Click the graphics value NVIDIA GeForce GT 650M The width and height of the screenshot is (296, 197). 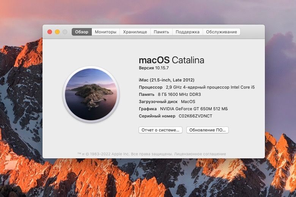(194, 109)
